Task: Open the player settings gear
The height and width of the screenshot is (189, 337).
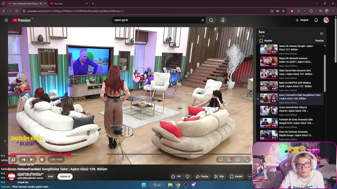Action: [229, 159]
